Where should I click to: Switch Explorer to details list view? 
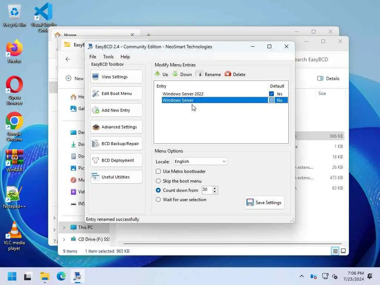[335, 251]
